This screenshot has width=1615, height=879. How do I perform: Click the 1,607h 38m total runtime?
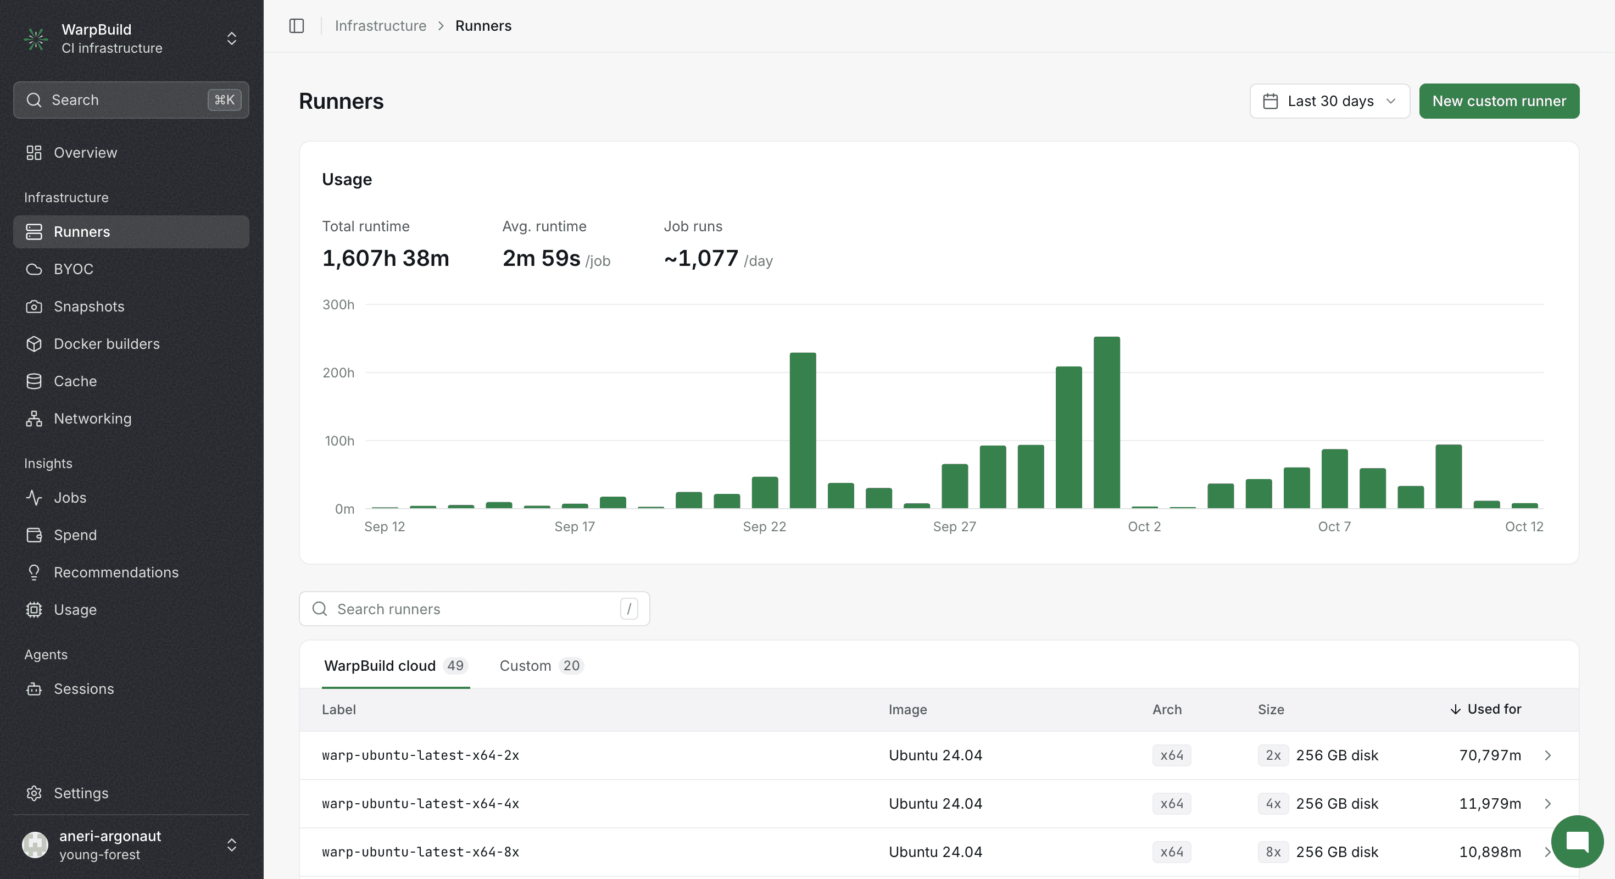[386, 258]
